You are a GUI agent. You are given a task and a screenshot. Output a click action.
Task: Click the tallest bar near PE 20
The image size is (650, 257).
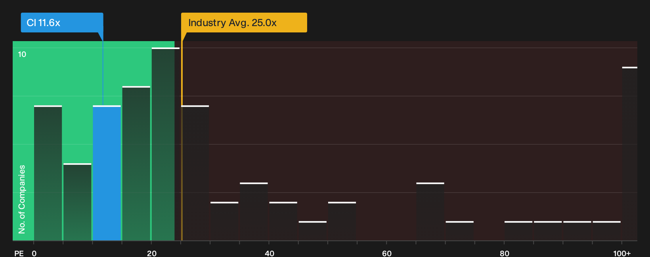click(x=165, y=144)
